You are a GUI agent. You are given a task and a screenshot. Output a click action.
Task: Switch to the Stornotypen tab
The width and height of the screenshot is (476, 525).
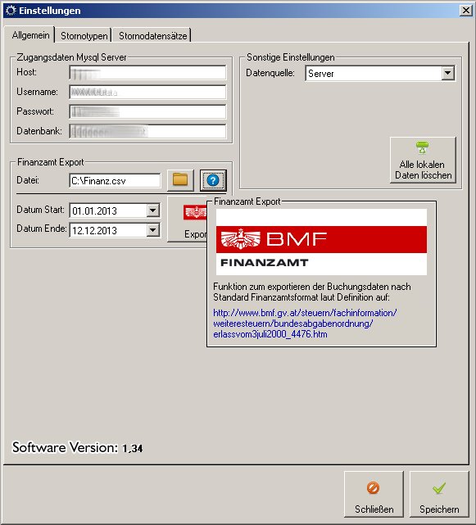(84, 35)
